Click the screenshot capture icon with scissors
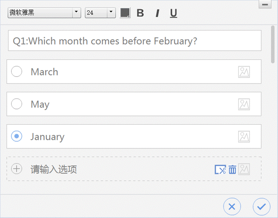This screenshot has width=278, height=218. (x=220, y=169)
